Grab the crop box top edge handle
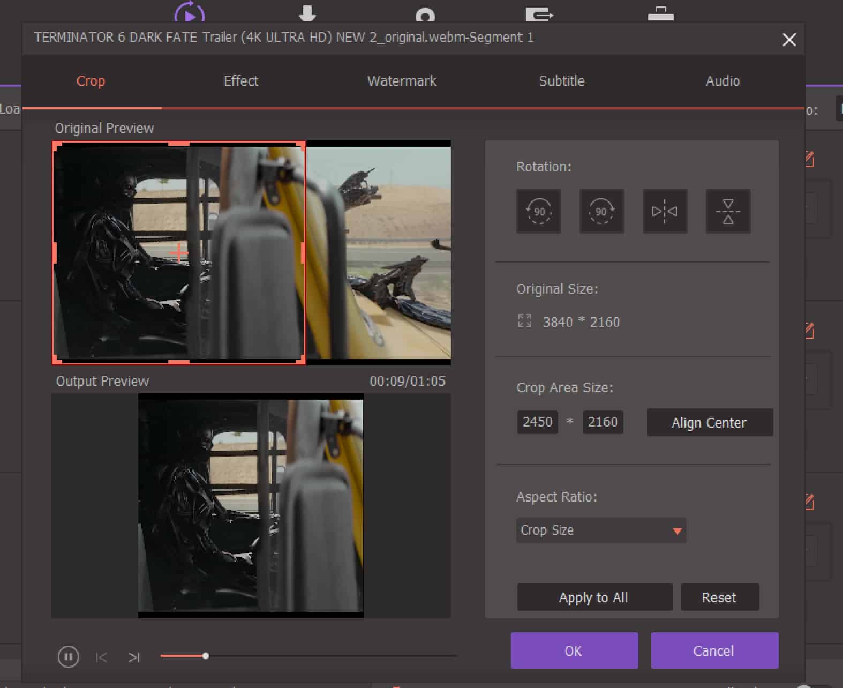 (x=179, y=144)
